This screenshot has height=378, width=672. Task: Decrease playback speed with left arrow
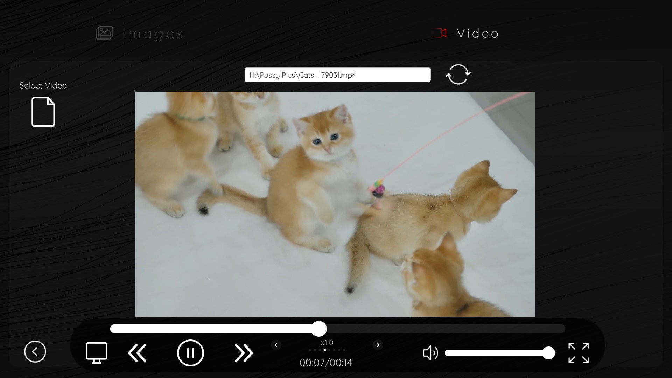click(x=276, y=345)
